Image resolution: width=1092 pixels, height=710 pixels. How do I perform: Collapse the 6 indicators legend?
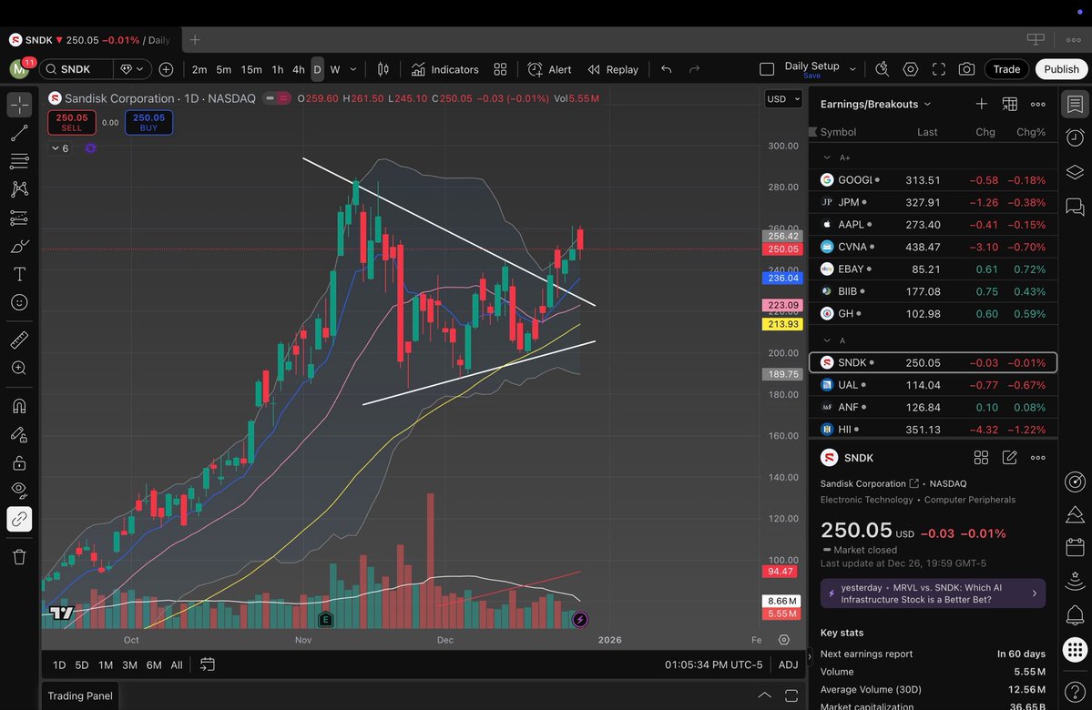tap(60, 148)
